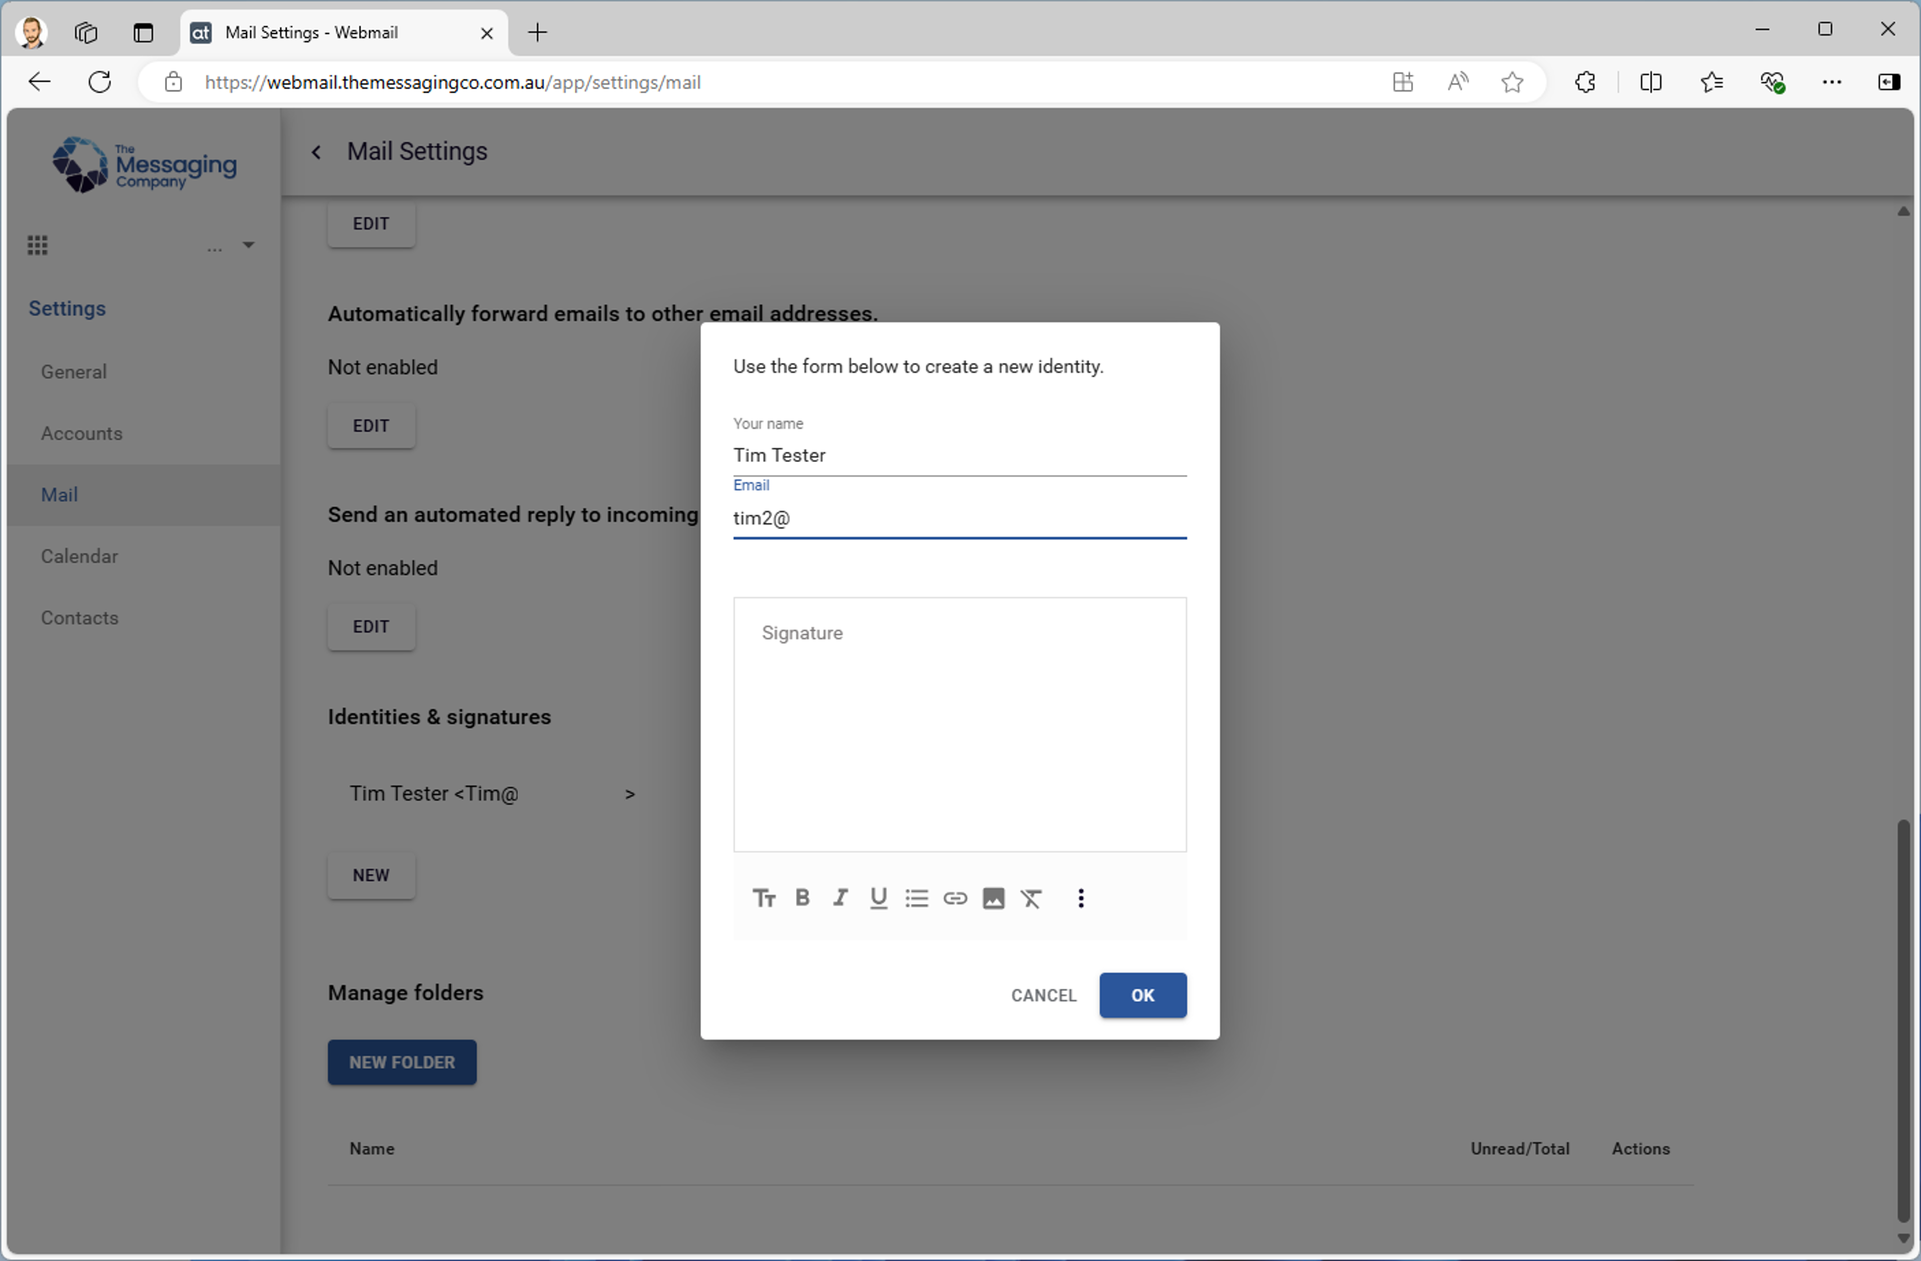Open Accounts settings
1921x1261 pixels.
tap(82, 434)
